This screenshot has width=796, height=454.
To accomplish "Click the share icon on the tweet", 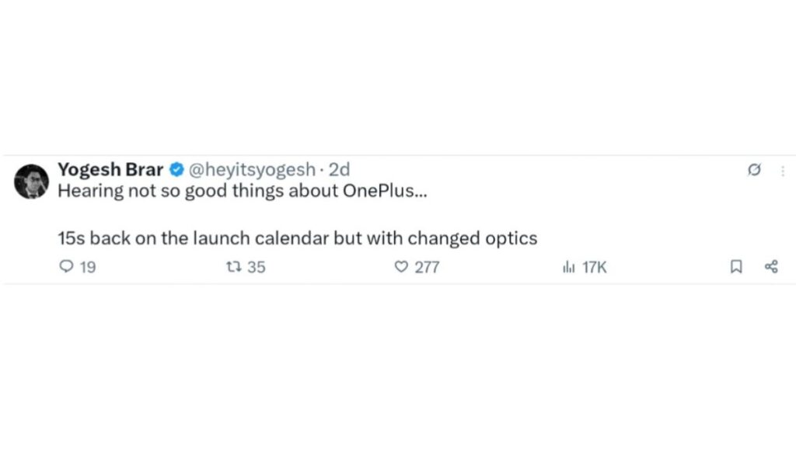I will 771,267.
